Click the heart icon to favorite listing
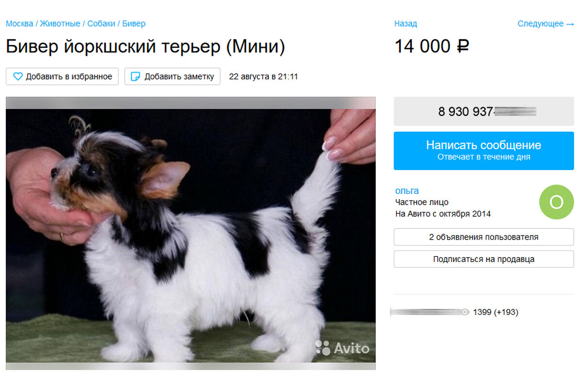 click(18, 77)
